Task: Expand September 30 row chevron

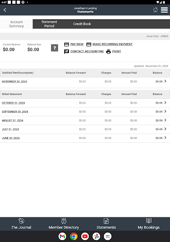Action: pos(165,112)
